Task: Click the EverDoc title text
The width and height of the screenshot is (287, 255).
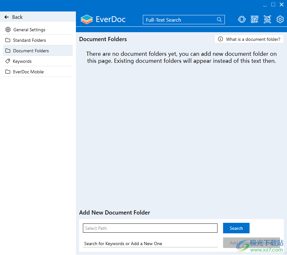Action: 111,19
